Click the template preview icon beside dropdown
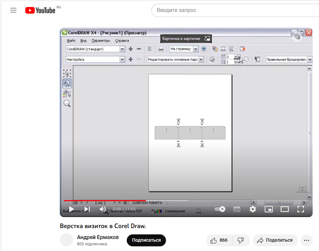 click(212, 59)
